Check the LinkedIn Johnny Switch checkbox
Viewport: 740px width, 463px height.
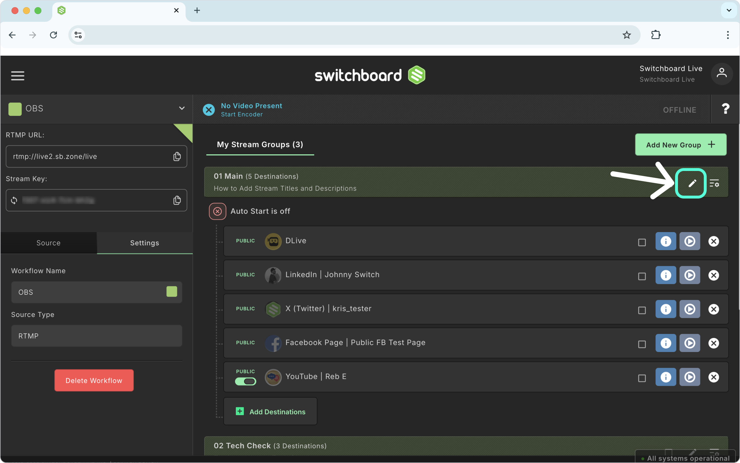click(641, 277)
